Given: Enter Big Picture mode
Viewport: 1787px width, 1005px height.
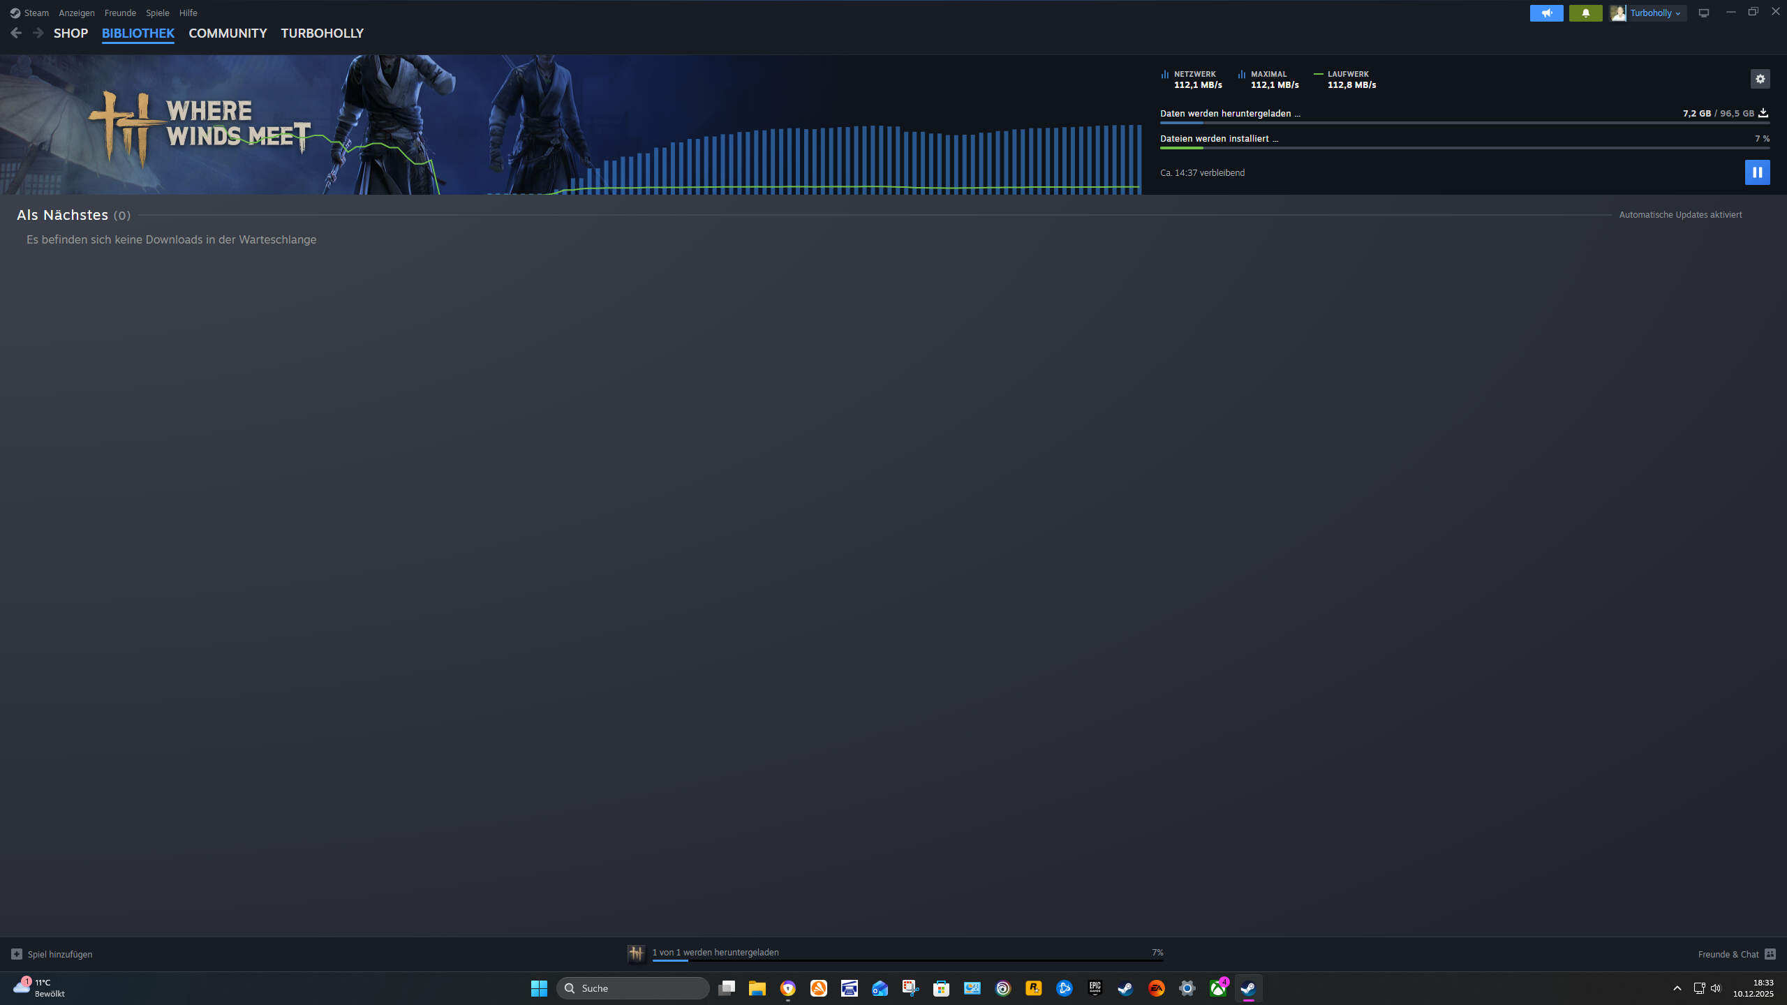Looking at the screenshot, I should click(x=1704, y=13).
